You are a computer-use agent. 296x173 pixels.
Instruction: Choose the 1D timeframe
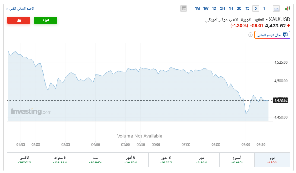tap(214, 8)
